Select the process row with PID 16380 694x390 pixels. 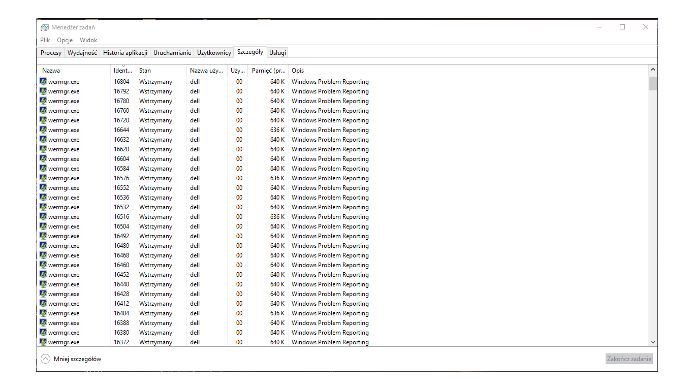tap(343, 333)
